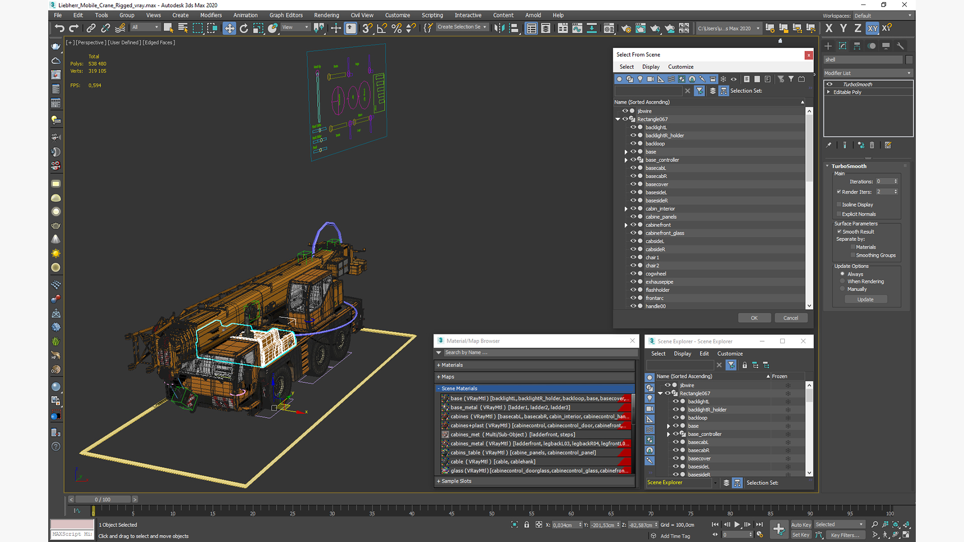Enable the Isoline Display checkbox
Viewport: 964px width, 542px height.
coord(839,205)
